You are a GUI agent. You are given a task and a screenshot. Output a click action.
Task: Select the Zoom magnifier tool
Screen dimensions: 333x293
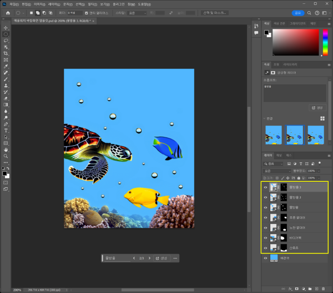pyautogui.click(x=6, y=156)
